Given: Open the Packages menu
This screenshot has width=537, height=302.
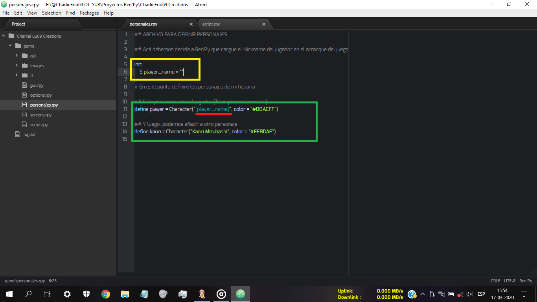Looking at the screenshot, I should pyautogui.click(x=89, y=13).
